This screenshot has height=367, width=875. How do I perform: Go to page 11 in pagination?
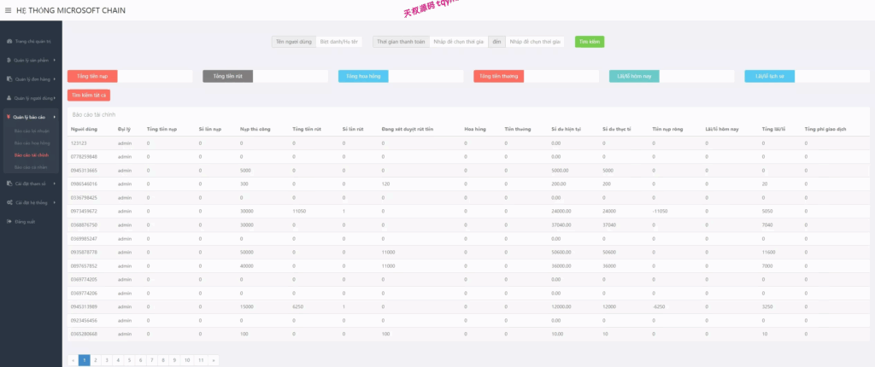[x=200, y=360]
